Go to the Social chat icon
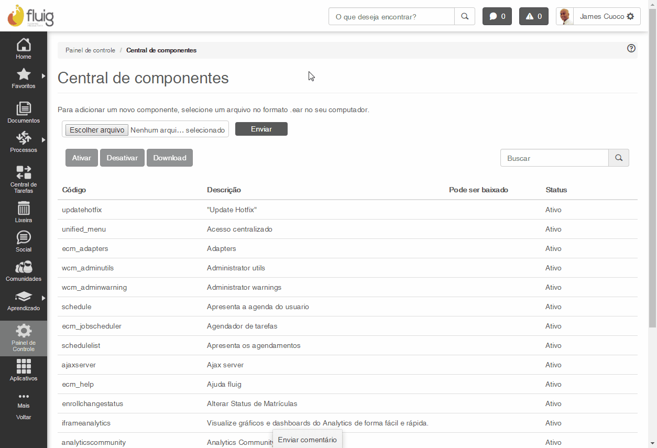This screenshot has width=657, height=448. (x=24, y=238)
